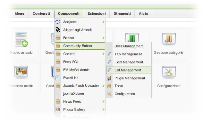203x121 pixels.
Task: Click the Acajoom mail icon
Action: (x=58, y=22)
